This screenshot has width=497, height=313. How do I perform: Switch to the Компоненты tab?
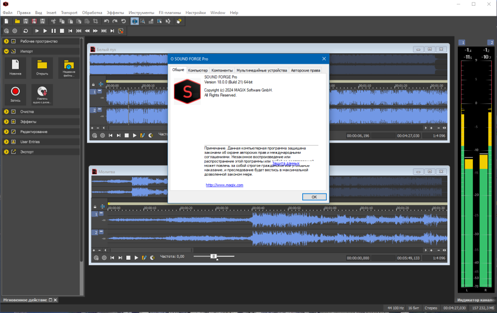[x=222, y=70]
